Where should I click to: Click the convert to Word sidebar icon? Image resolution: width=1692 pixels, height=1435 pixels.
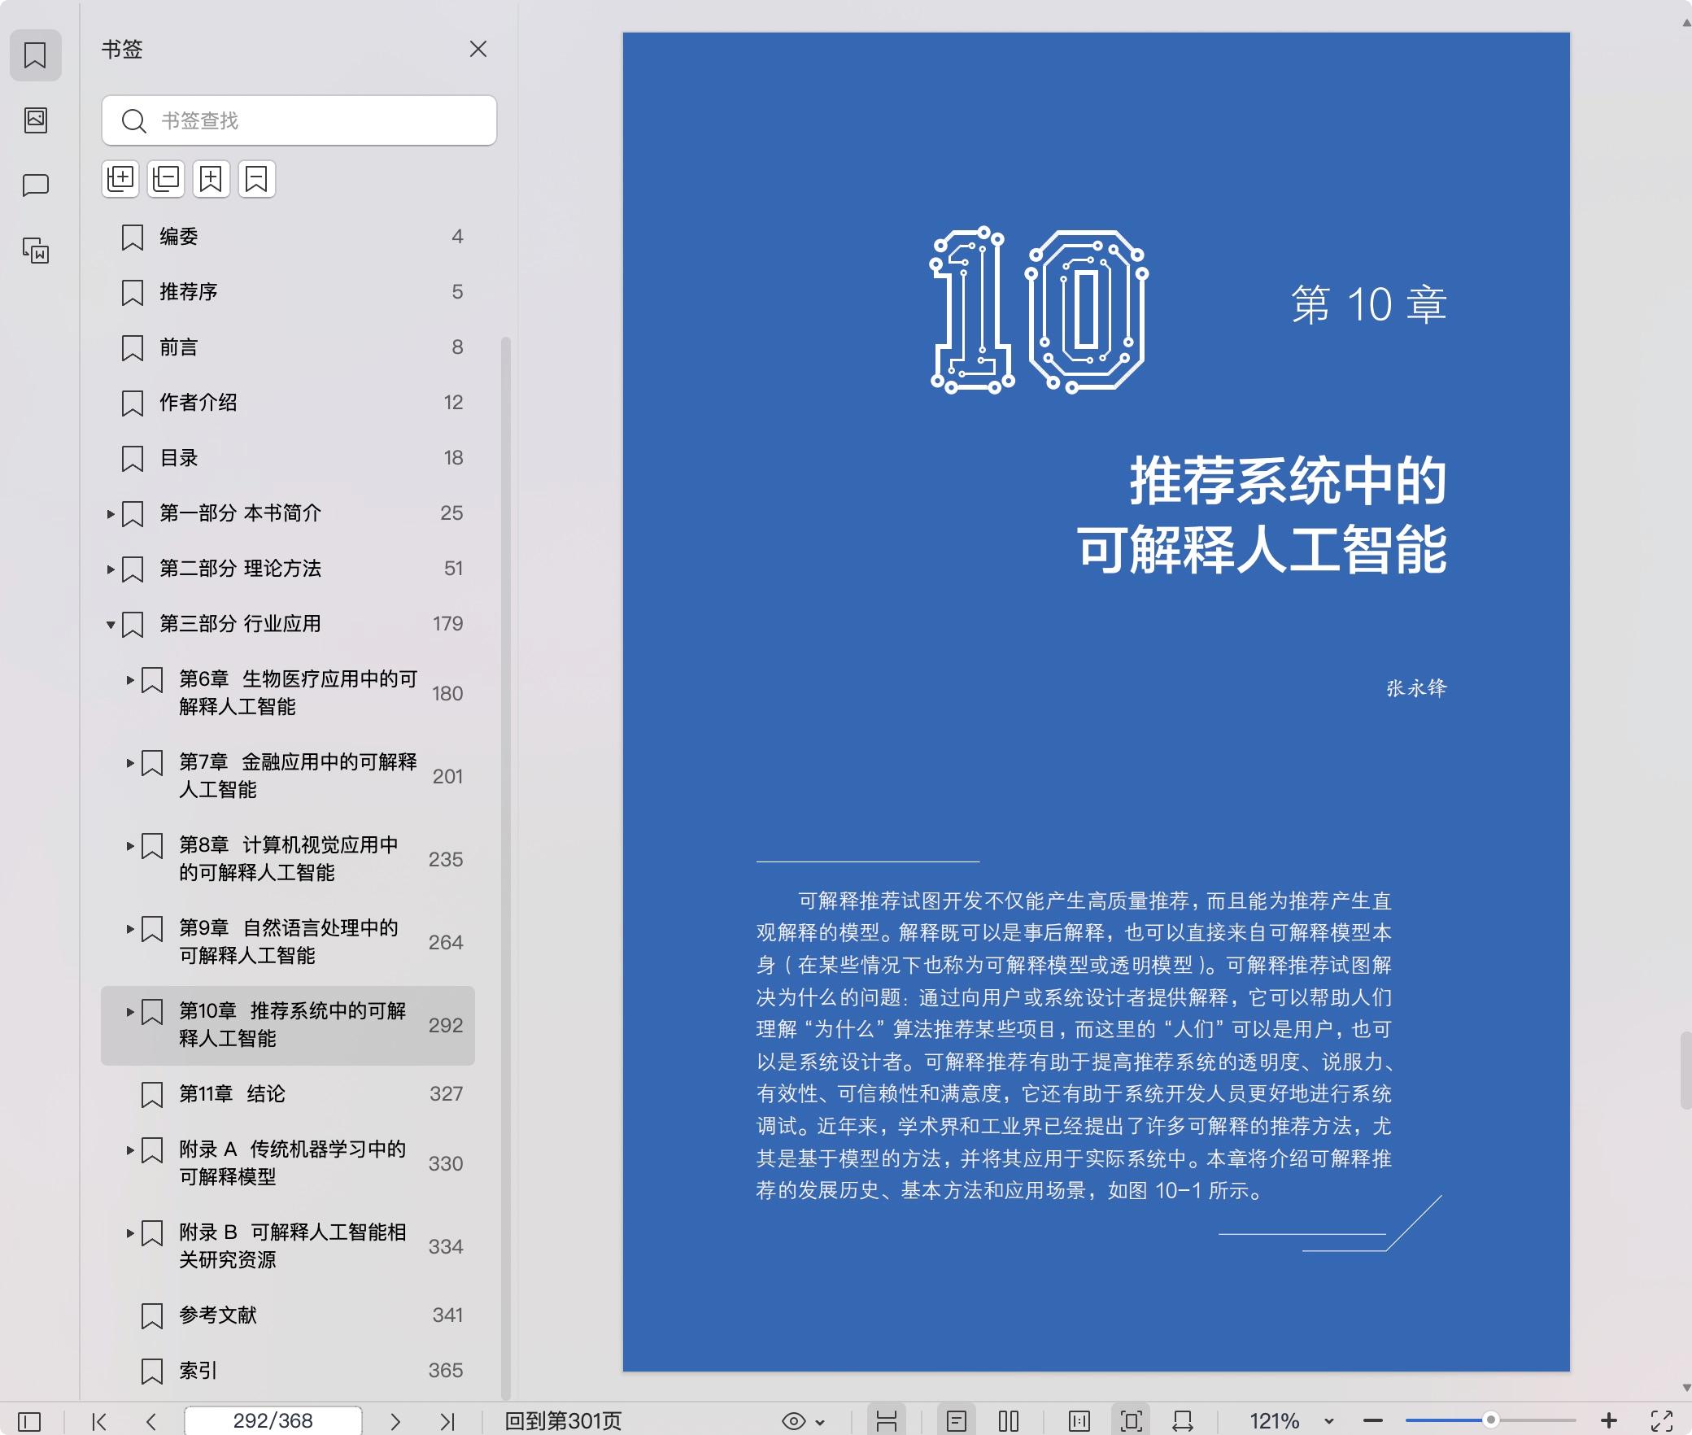(x=35, y=251)
